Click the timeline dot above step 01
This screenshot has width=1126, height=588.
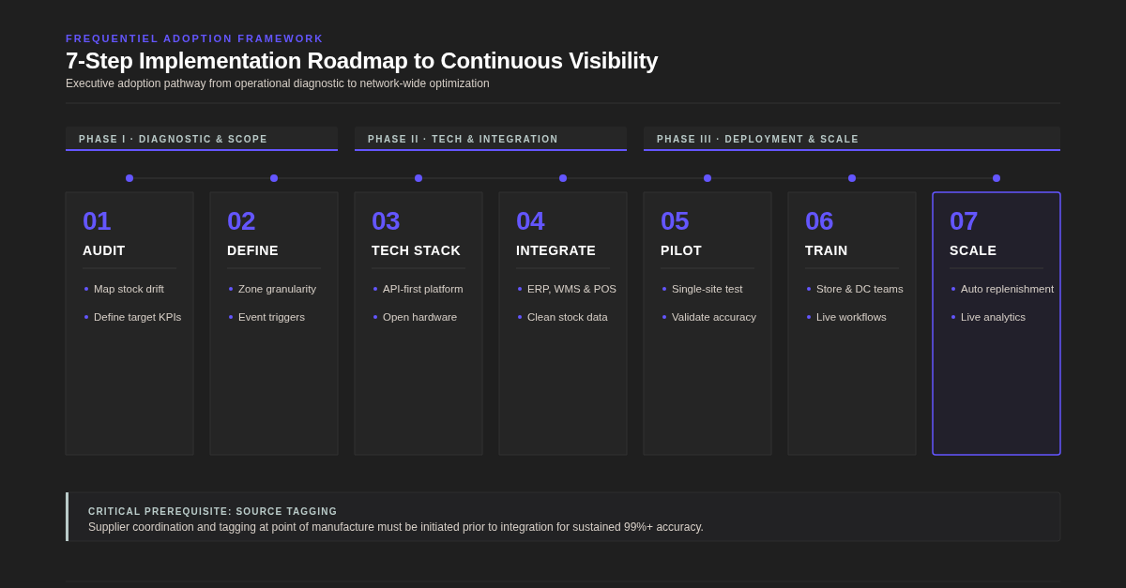(129, 178)
